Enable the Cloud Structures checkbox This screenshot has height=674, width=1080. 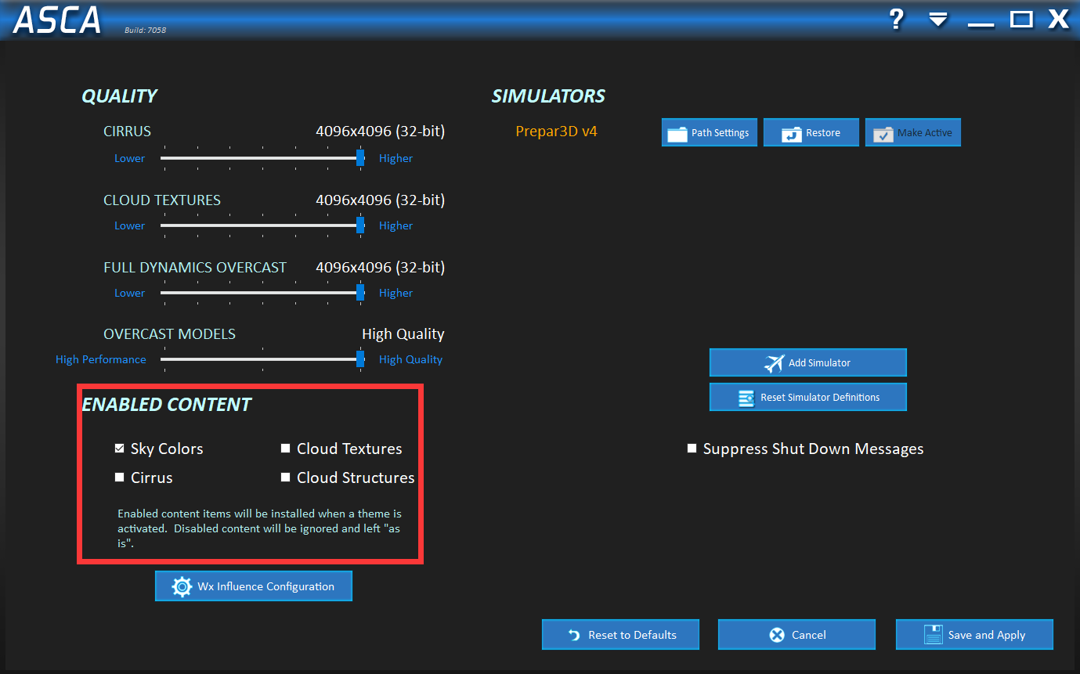tap(286, 477)
